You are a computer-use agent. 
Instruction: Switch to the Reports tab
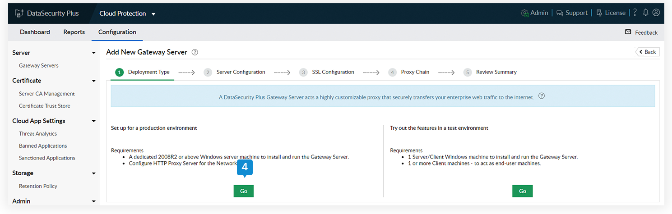(x=74, y=32)
